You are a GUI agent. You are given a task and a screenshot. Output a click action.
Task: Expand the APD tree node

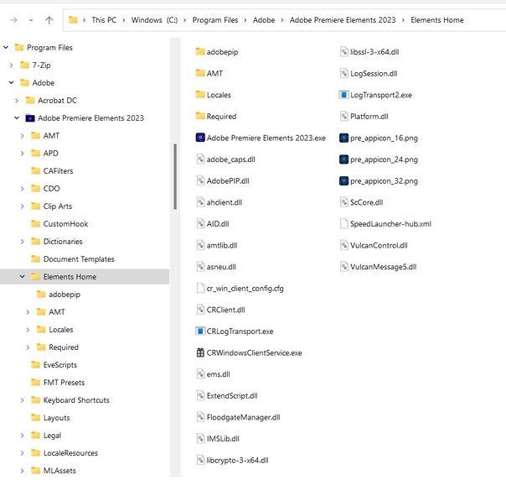(x=23, y=154)
